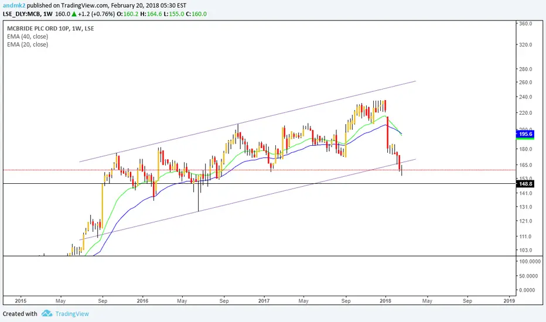Click the TradingView logo icon at bottom
546x322 pixels.
click(x=47, y=313)
